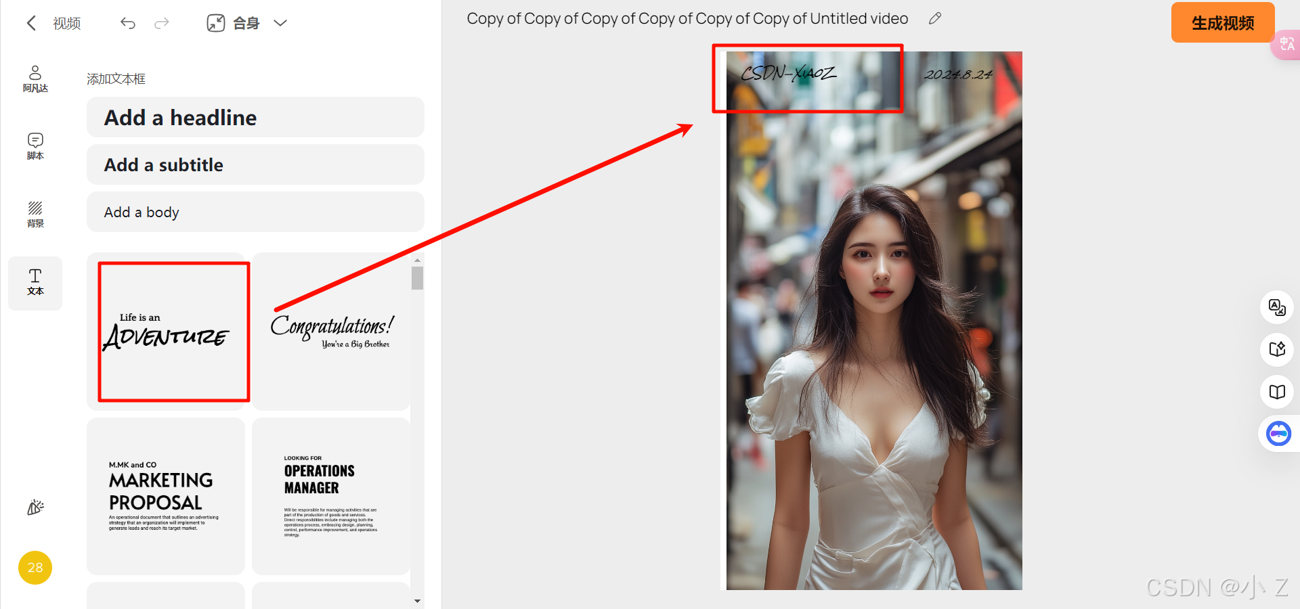Click the party popper icon in sidebar
The width and height of the screenshot is (1300, 609).
click(x=35, y=507)
